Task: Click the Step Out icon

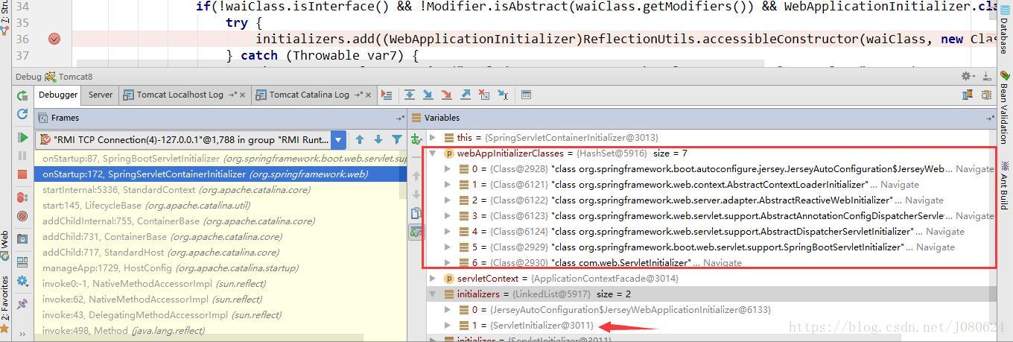Action: 466,95
